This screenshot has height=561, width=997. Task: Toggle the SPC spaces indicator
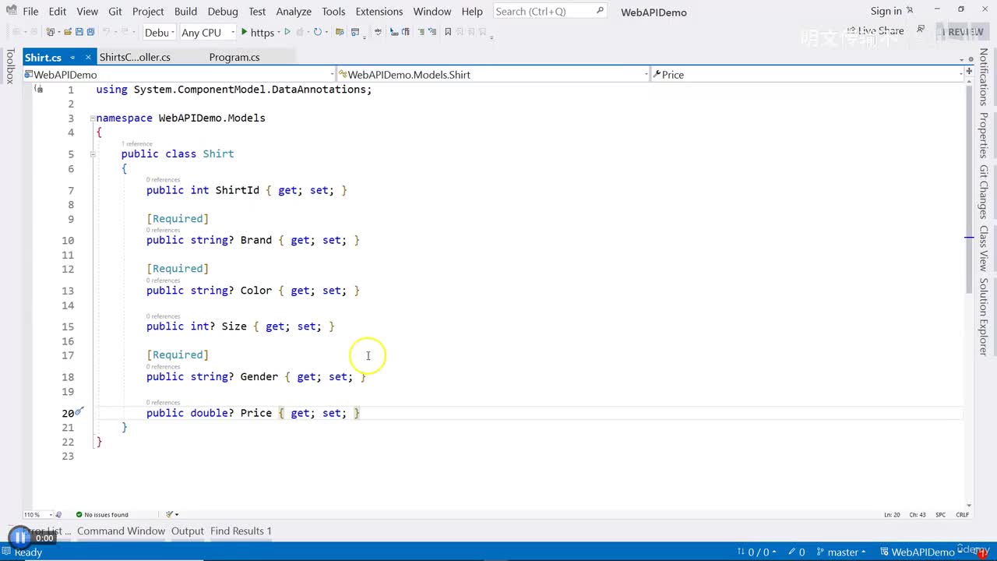tap(940, 515)
